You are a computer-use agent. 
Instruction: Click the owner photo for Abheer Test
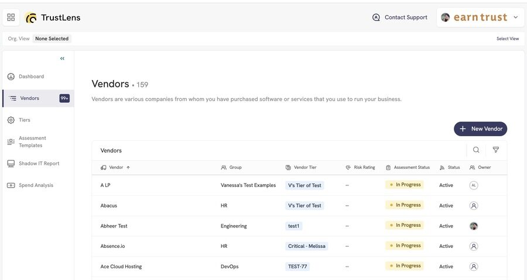pyautogui.click(x=474, y=226)
